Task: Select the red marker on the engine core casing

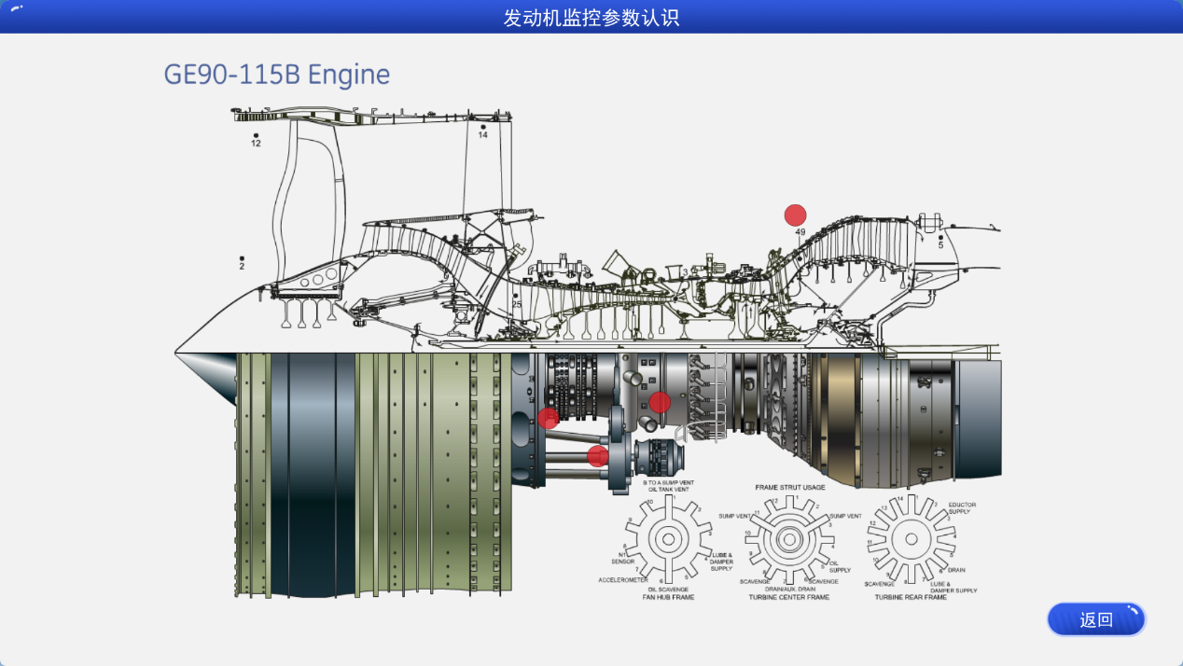Action: coord(660,402)
